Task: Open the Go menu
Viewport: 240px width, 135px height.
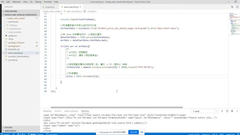Action: [x=31, y=2]
